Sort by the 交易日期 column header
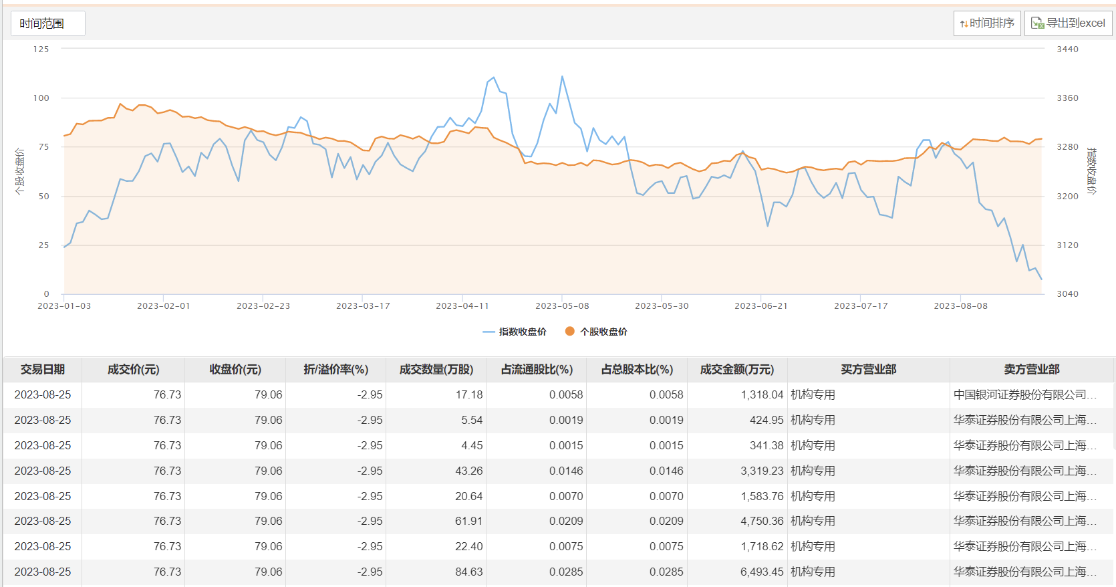Viewport: 1116px width, 587px height. tap(43, 370)
